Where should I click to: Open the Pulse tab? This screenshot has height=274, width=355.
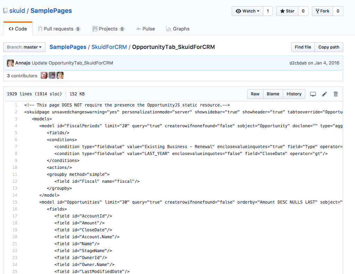146,29
